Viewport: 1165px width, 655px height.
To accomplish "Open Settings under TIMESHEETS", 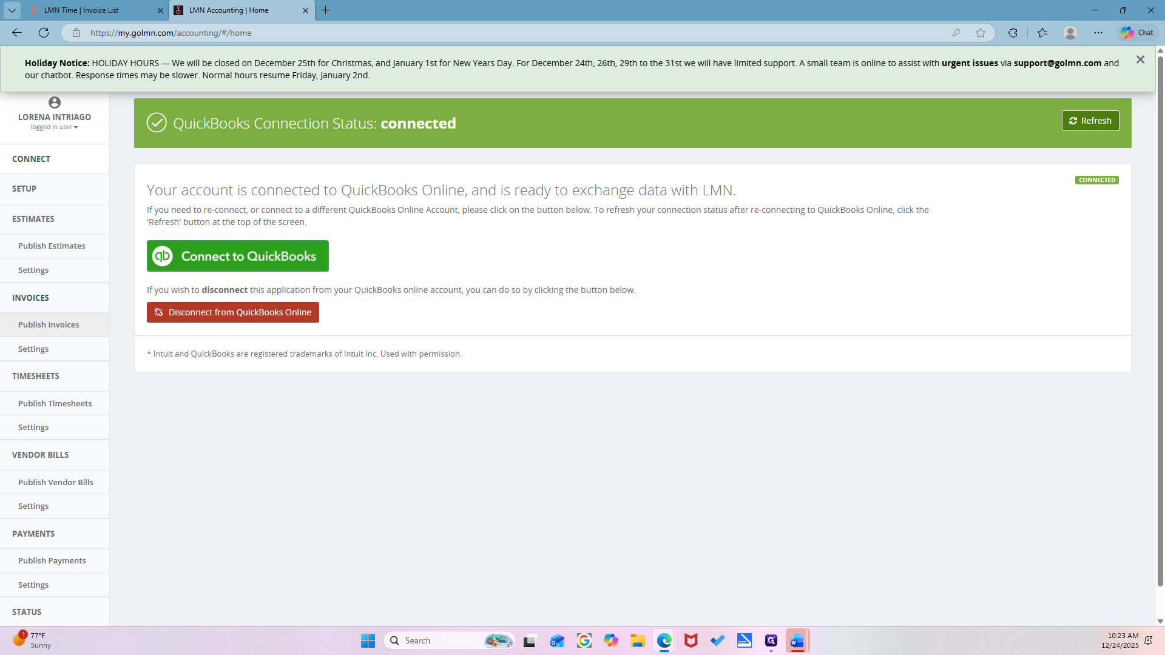I will pyautogui.click(x=55, y=427).
